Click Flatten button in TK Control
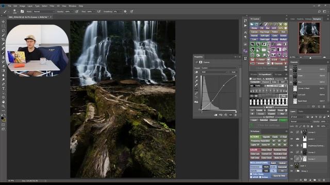The width and height of the screenshot is (330, 185). [x=275, y=32]
